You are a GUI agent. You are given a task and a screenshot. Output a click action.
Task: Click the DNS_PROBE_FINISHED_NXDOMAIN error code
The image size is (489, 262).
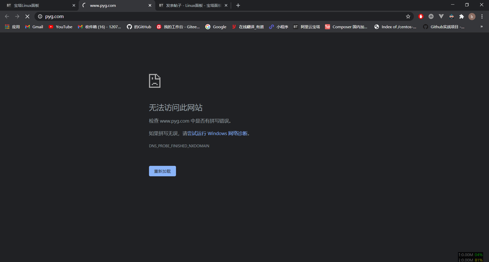coord(179,146)
